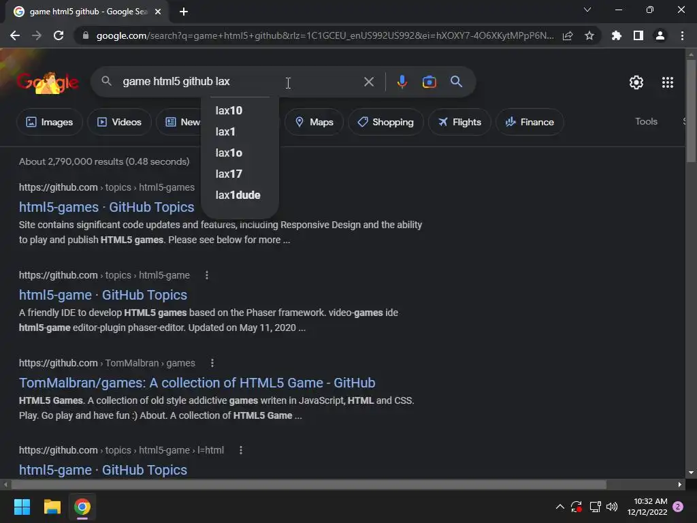This screenshot has width=697, height=523.
Task: Open the network display tray icon
Action: click(x=595, y=507)
